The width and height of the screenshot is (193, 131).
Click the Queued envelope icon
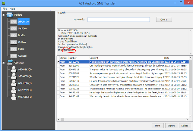tap(14, 56)
